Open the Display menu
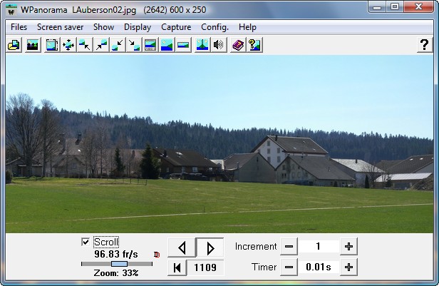The image size is (439, 286). [x=138, y=27]
